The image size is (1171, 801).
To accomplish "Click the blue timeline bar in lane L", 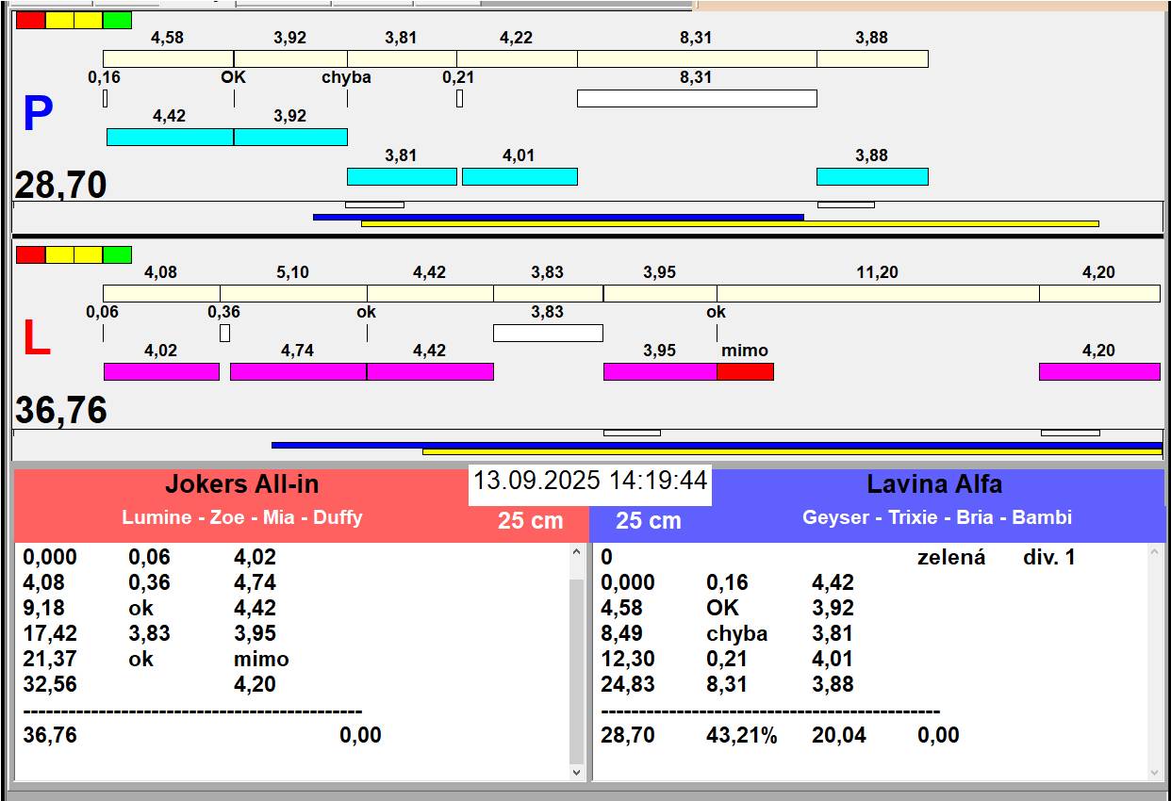I will click(717, 445).
